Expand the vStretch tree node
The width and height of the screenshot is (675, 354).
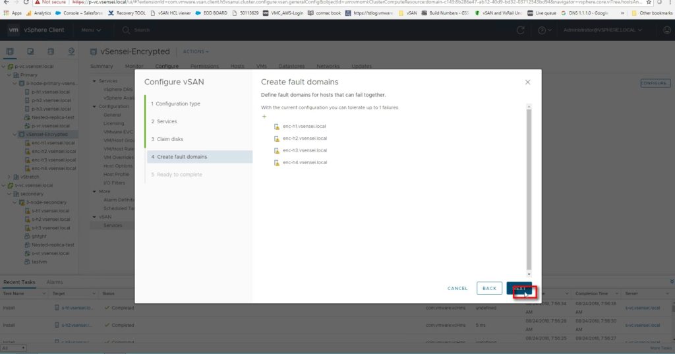pyautogui.click(x=9, y=177)
